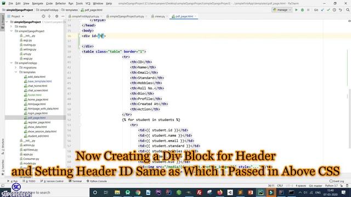Open chat_home.html file
351x197 pixels.
pyautogui.click(x=37, y=86)
